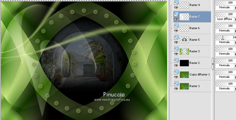Adjust Raster 4 opacity slider
236x120 pixels.
point(226,3)
